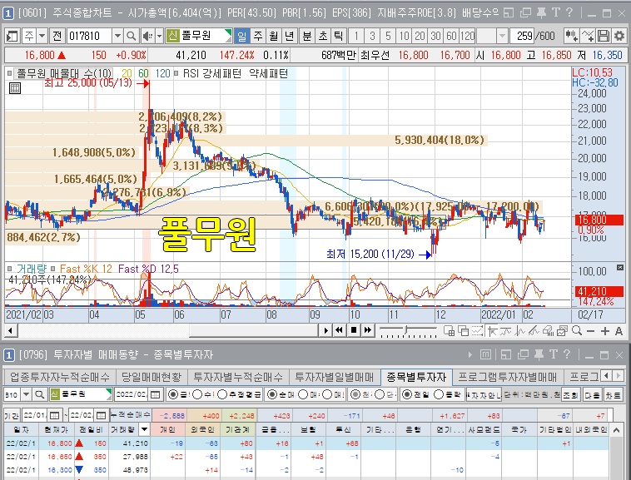
Task: Expand the arrow in investor window title bar
Action: (470, 354)
